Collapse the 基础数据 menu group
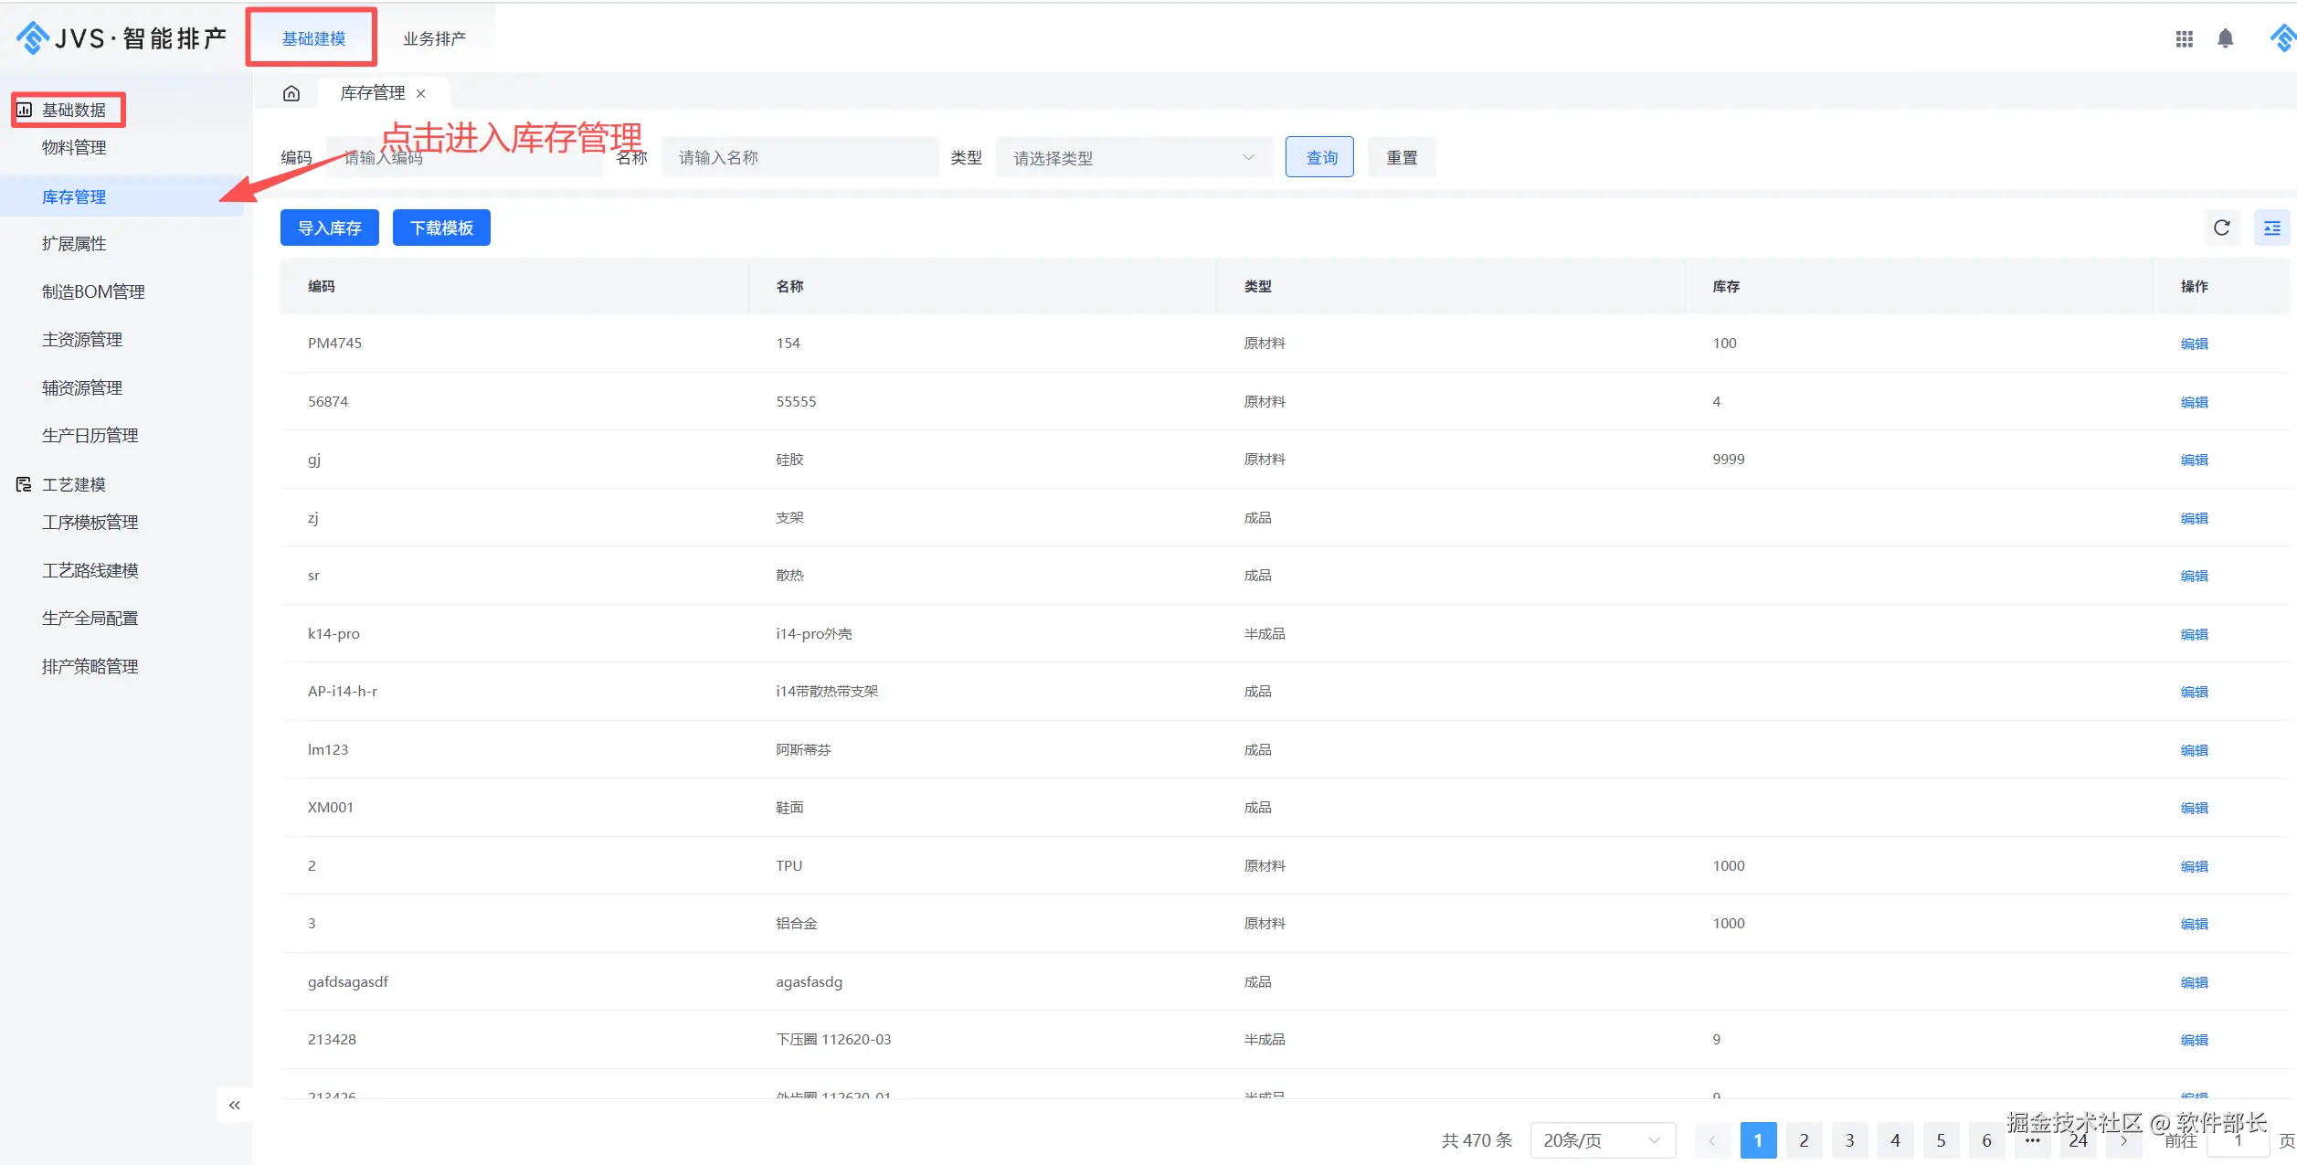The height and width of the screenshot is (1165, 2297). point(73,110)
